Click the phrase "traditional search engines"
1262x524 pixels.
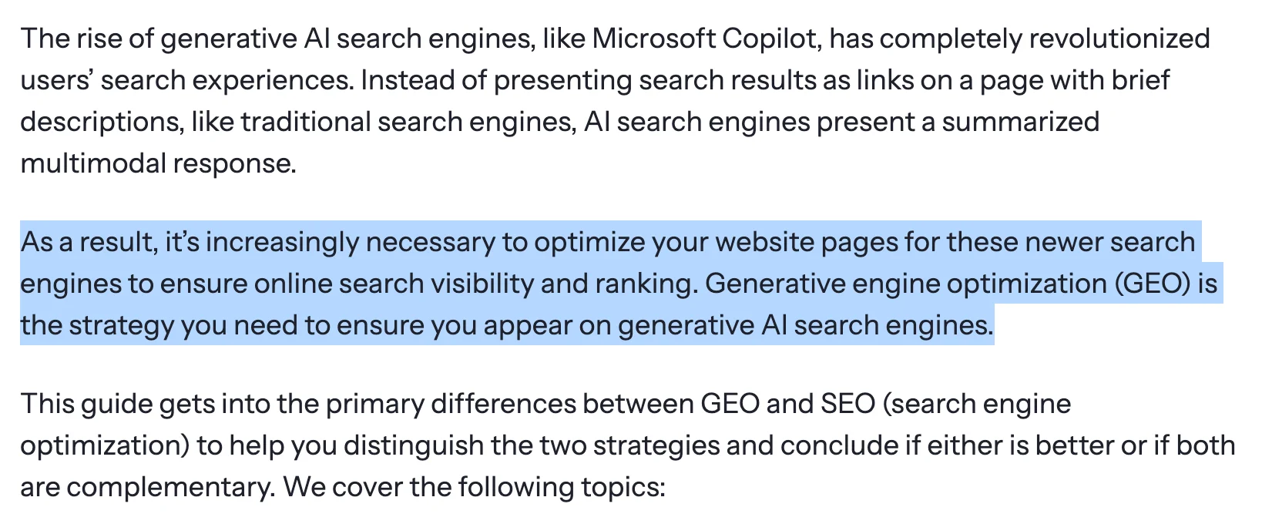pos(408,122)
